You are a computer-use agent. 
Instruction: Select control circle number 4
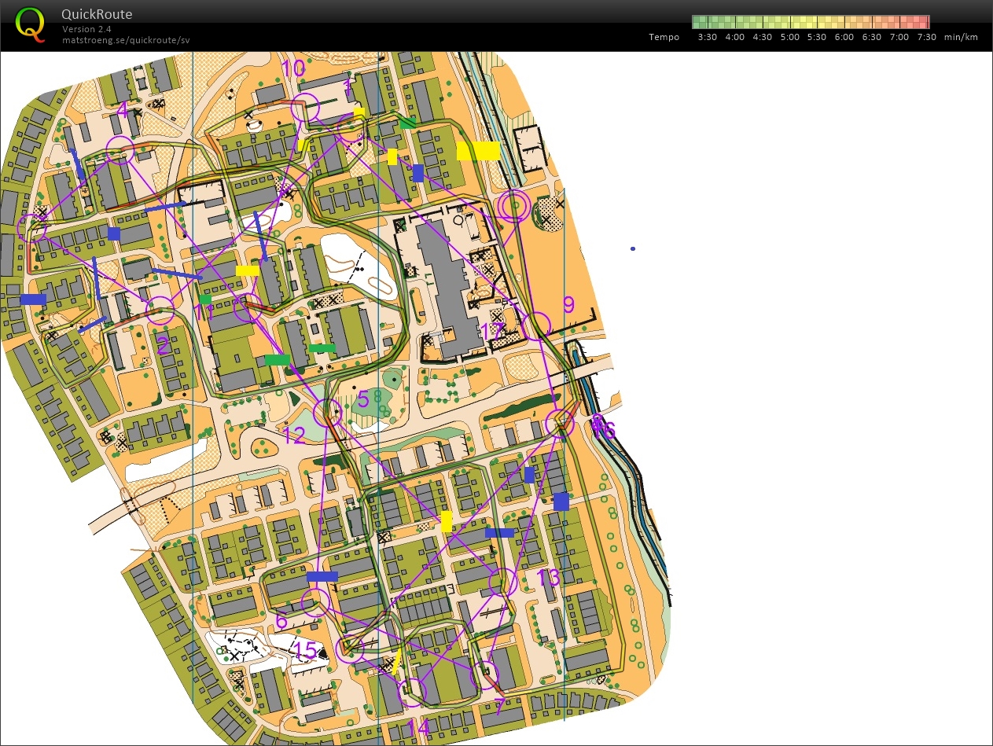120,149
